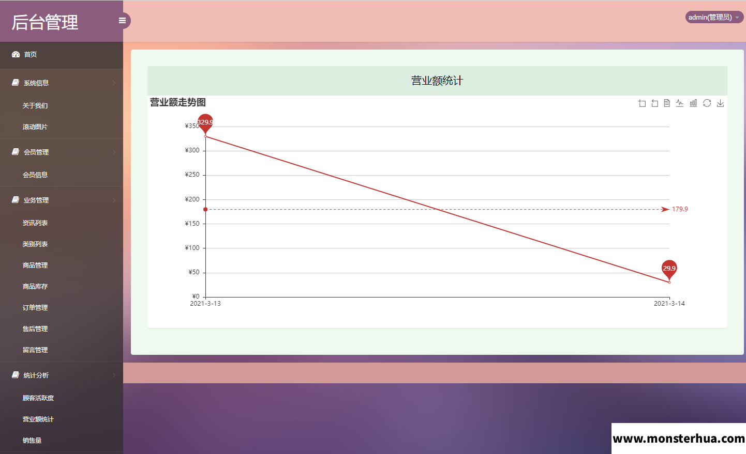The height and width of the screenshot is (454, 746).
Task: Click the 2021-3-14 axis label
Action: click(x=669, y=304)
